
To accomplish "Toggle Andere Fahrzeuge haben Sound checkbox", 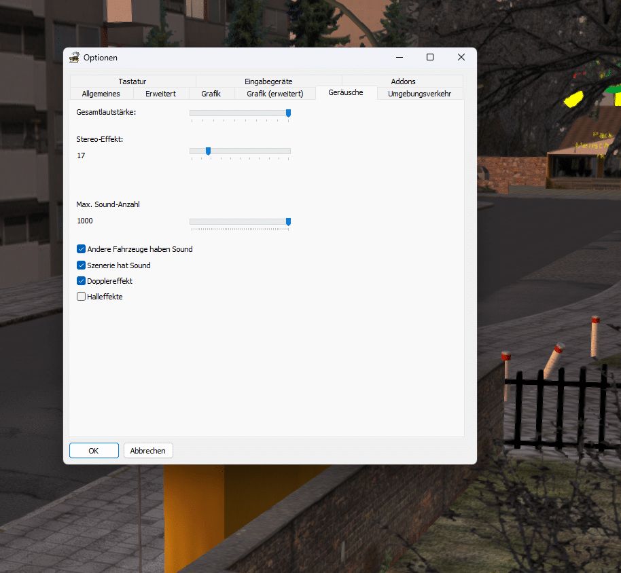I will (x=82, y=250).
